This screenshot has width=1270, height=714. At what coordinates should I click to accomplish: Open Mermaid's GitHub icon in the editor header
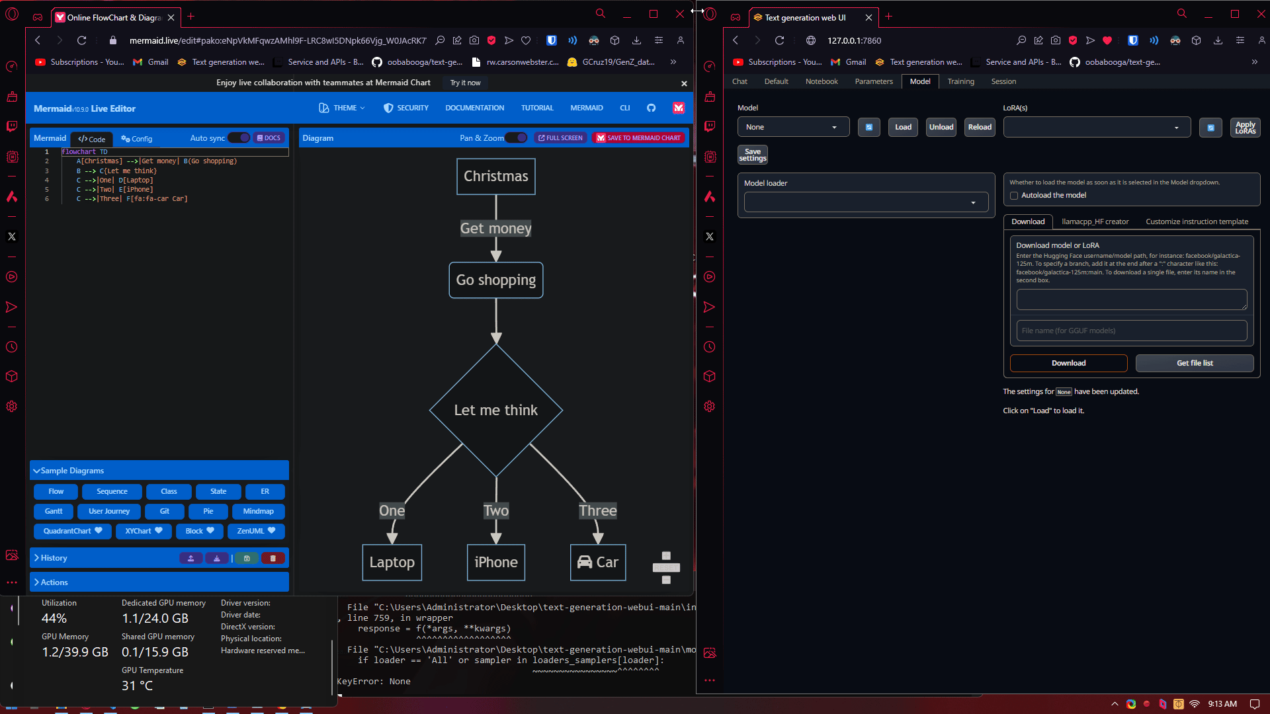(652, 108)
